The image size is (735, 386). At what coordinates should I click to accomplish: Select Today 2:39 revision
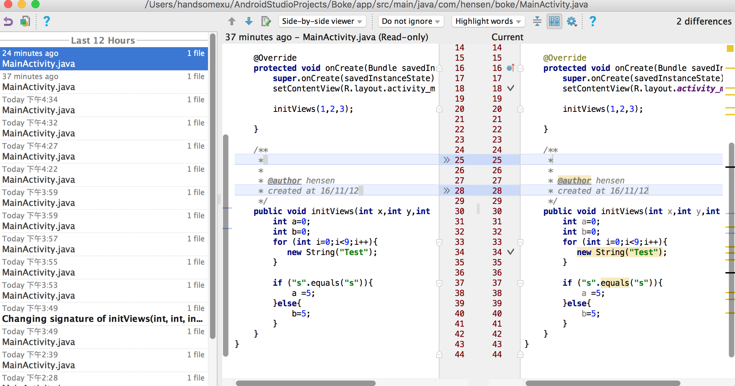[x=104, y=360]
